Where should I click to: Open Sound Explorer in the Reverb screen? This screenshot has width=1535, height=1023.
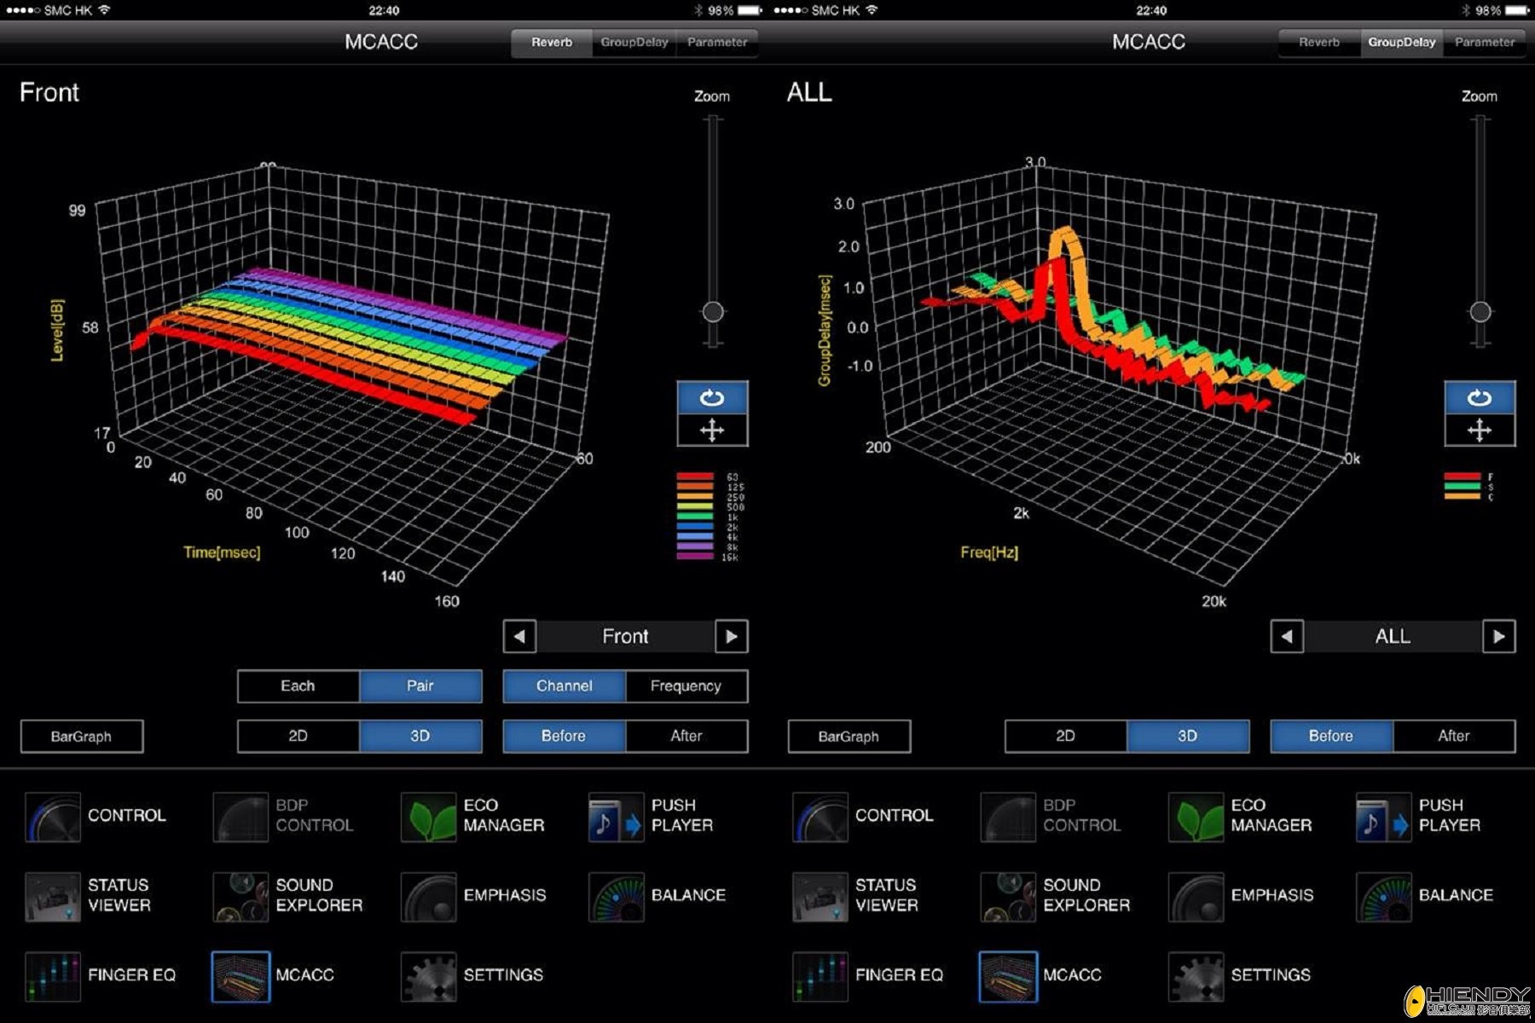click(288, 896)
